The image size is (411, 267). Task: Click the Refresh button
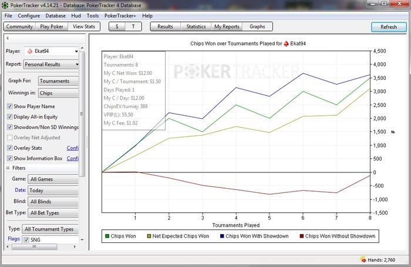pyautogui.click(x=389, y=27)
